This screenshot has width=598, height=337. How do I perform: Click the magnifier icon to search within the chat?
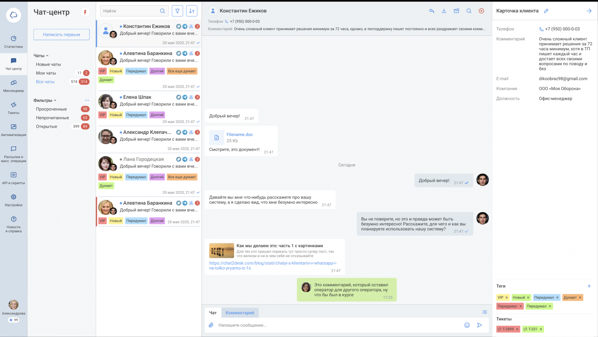tap(468, 11)
